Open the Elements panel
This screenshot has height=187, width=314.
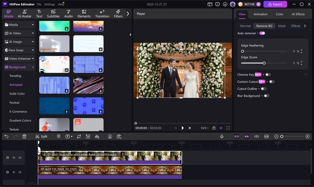tap(84, 14)
